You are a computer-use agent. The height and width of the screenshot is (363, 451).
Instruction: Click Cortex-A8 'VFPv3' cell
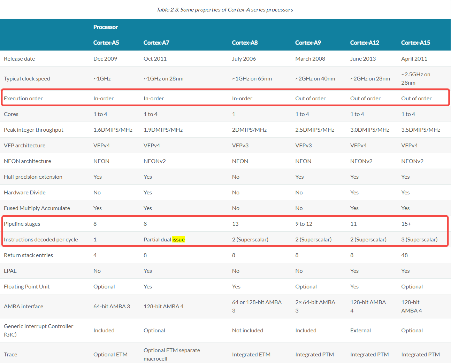[240, 146]
